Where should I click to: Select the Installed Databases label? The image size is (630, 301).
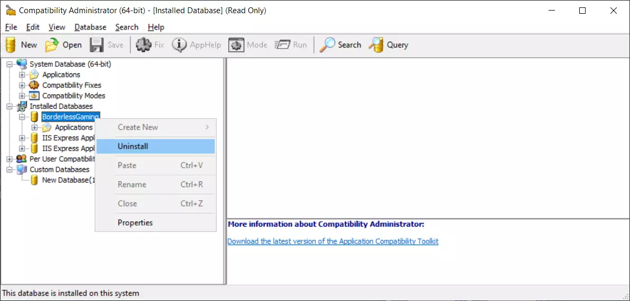[61, 106]
